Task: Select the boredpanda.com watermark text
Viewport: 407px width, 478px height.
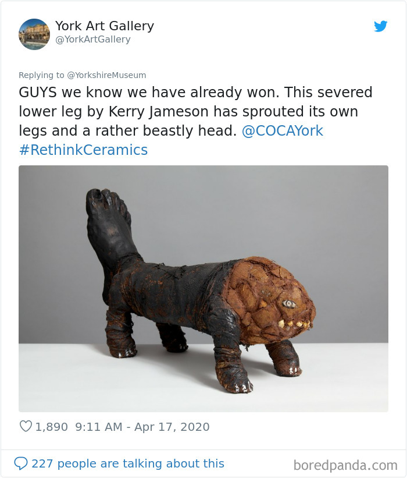Action: (345, 463)
